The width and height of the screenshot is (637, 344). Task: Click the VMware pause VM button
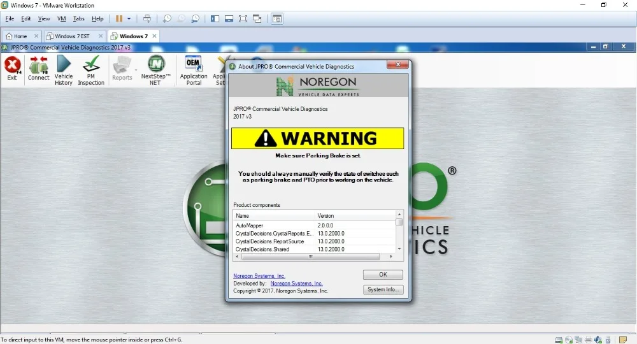(119, 19)
